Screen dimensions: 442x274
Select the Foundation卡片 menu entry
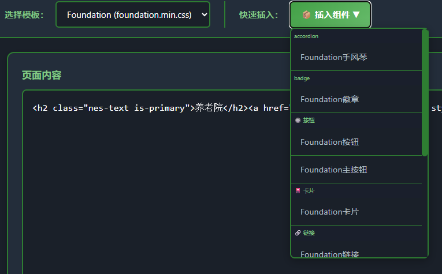pos(329,212)
